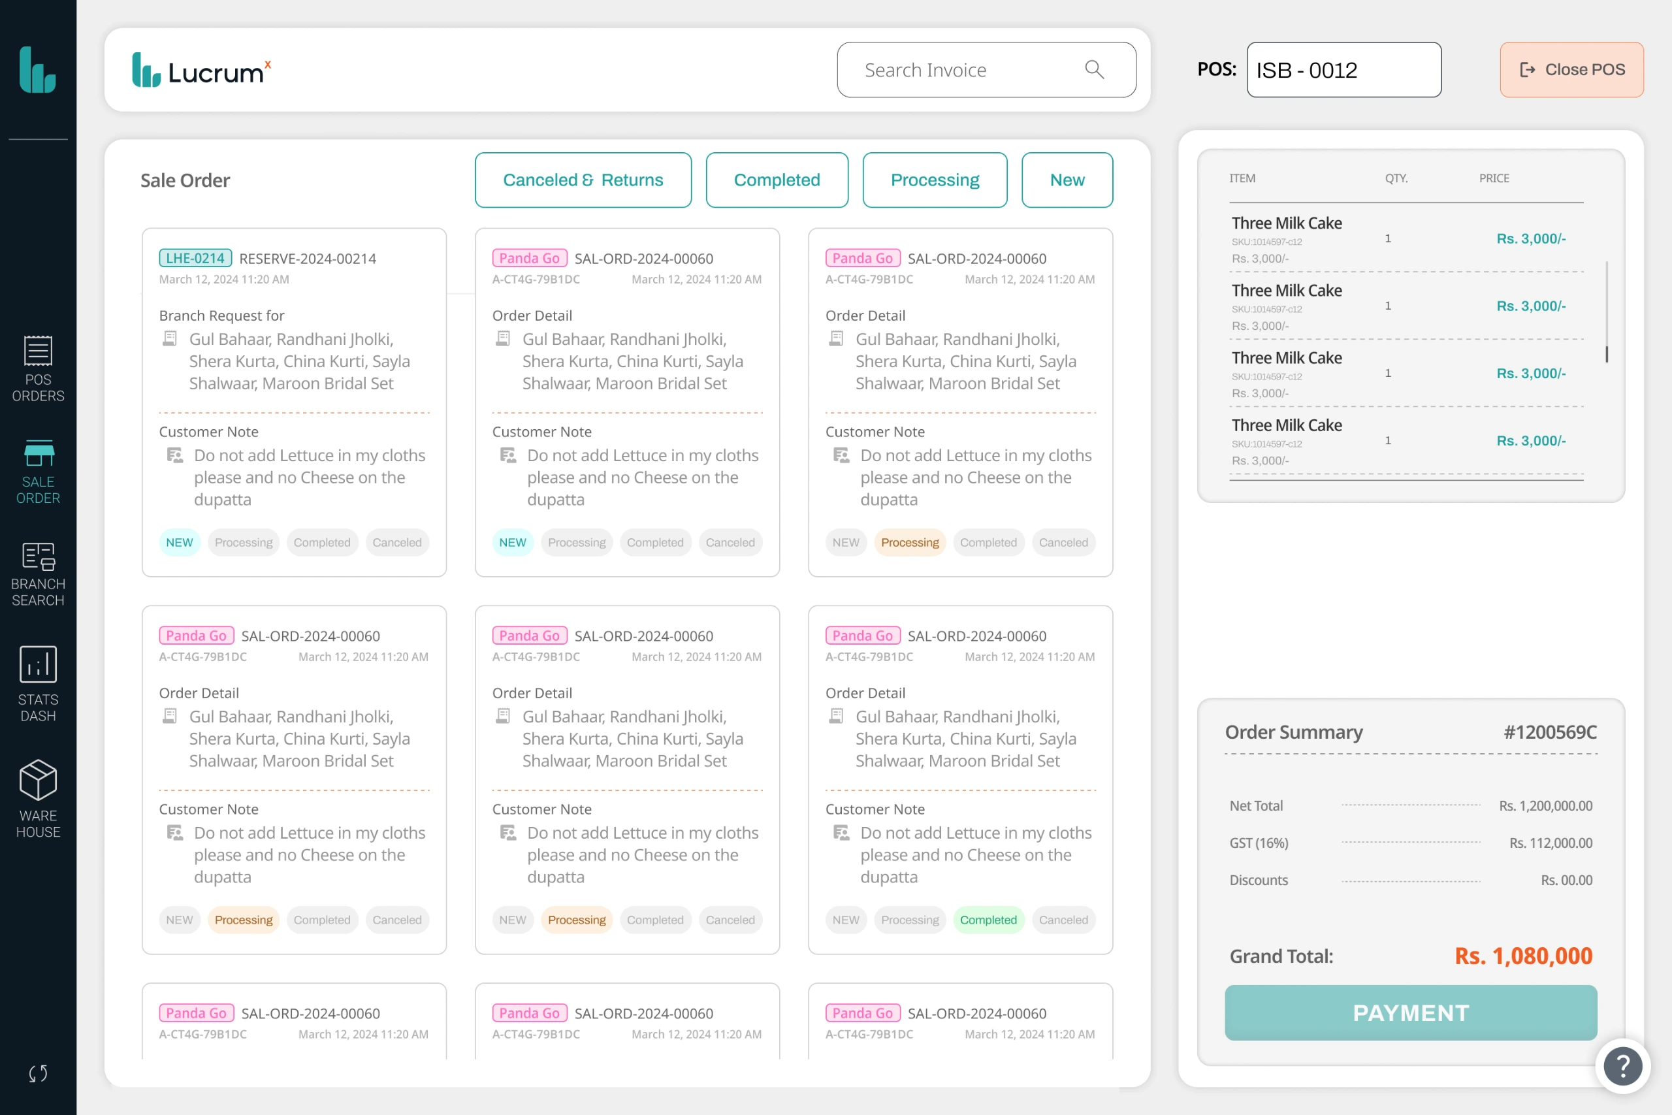Click the order ID #1200569C

click(1550, 732)
